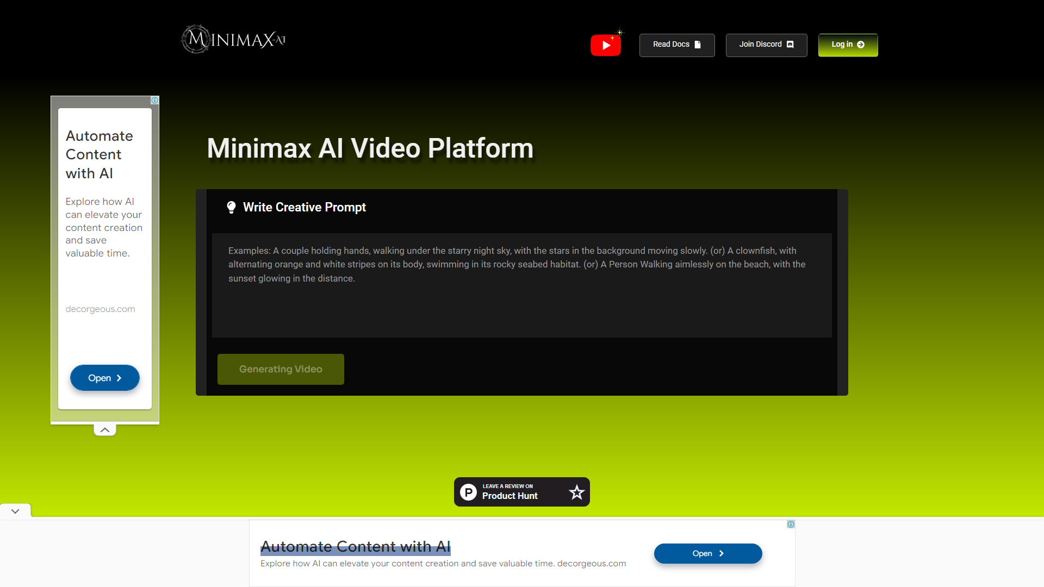Select the ad close info button
Viewport: 1044px width, 587px height.
pyautogui.click(x=155, y=101)
